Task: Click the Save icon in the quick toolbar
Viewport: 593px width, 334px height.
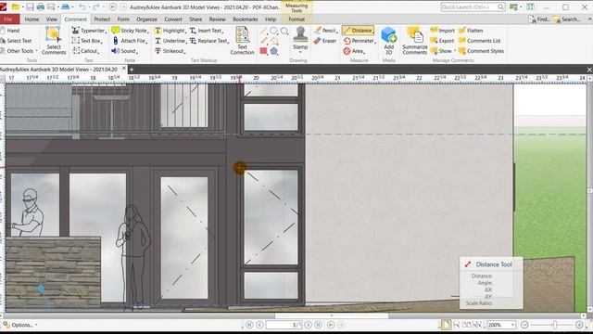Action: click(30, 6)
